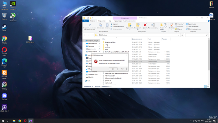218x123 pixels.
Task: Click the Новая папка icon
Action: 162,27
